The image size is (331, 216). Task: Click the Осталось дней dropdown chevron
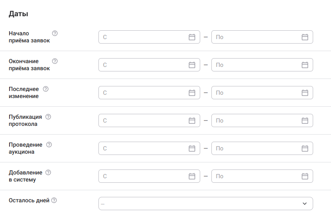pyautogui.click(x=304, y=204)
